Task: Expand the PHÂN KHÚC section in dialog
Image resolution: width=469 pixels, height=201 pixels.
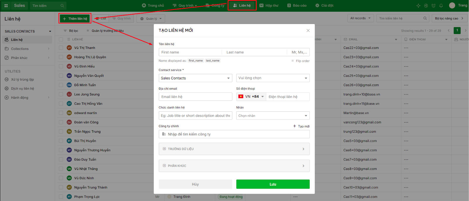Action: pos(234,166)
